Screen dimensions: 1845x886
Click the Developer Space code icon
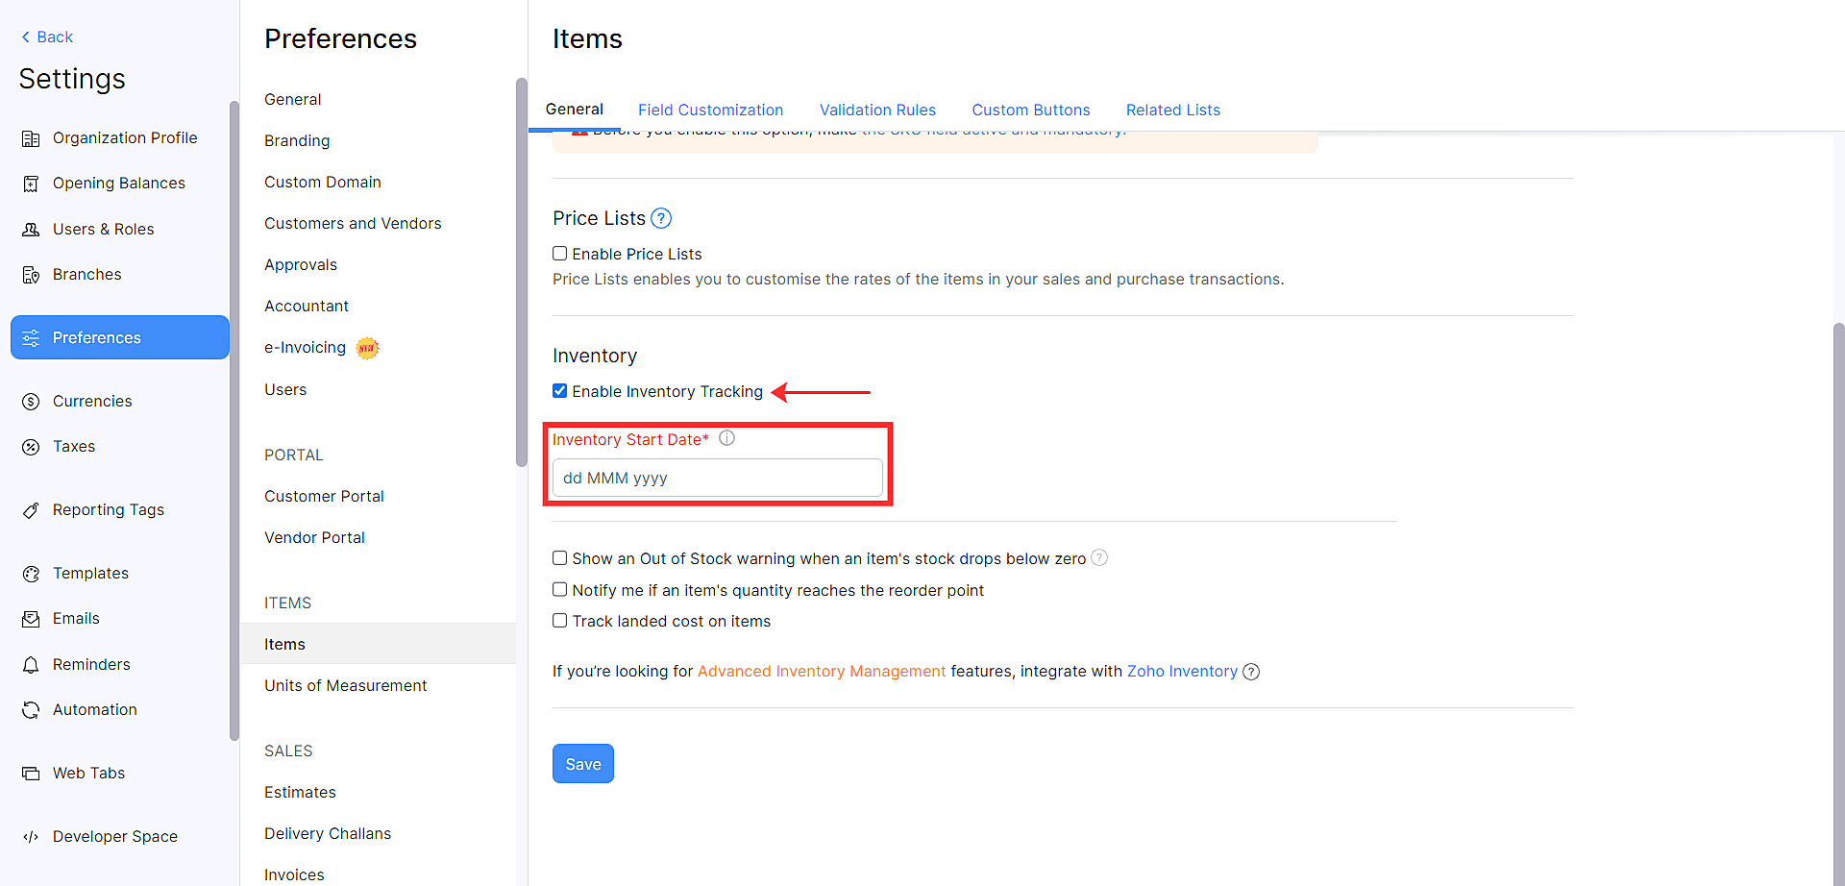point(32,836)
